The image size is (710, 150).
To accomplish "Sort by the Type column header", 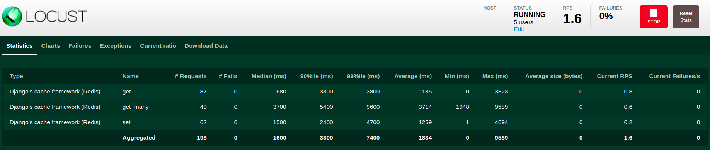I will pos(16,76).
